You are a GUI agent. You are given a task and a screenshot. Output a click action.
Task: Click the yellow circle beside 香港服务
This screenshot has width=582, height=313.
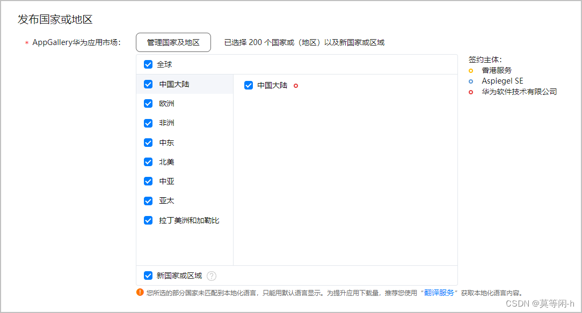click(x=471, y=71)
